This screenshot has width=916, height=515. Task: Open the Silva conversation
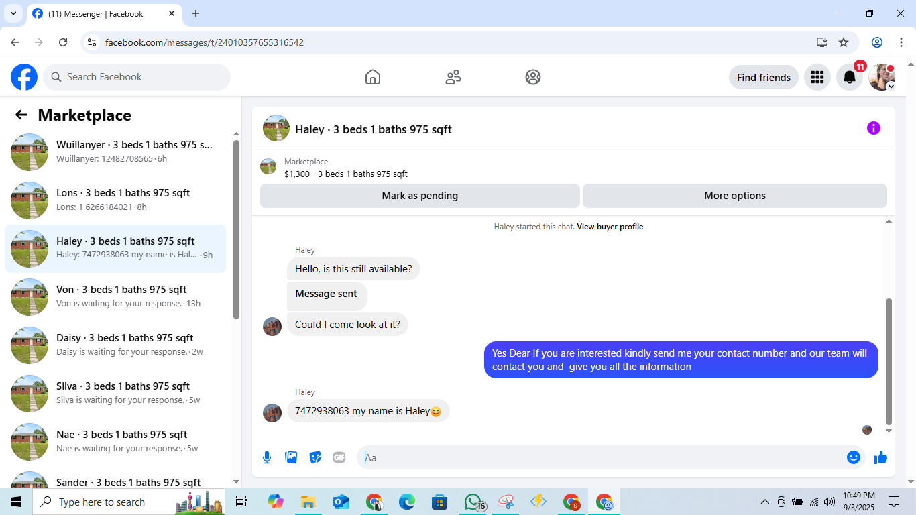pyautogui.click(x=115, y=394)
